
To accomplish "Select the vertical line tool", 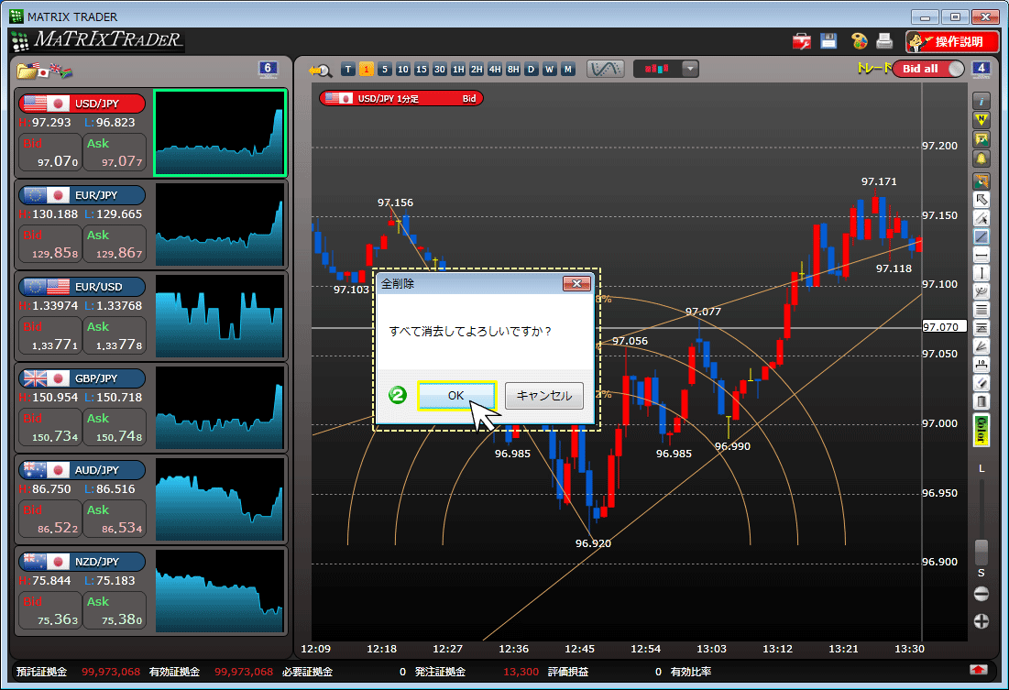I will coord(982,274).
